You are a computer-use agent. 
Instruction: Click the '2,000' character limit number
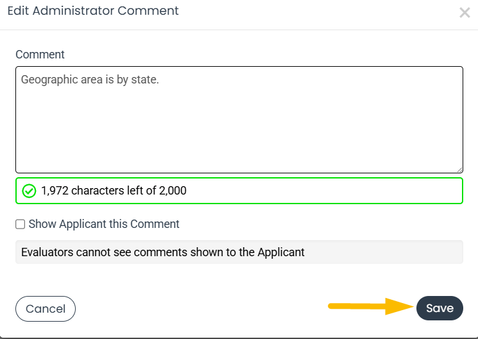click(173, 191)
